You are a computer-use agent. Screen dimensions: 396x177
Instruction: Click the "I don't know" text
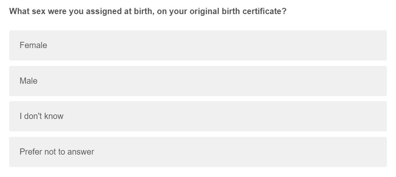point(41,116)
